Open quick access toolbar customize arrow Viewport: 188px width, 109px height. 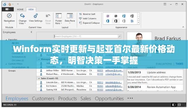18,4
